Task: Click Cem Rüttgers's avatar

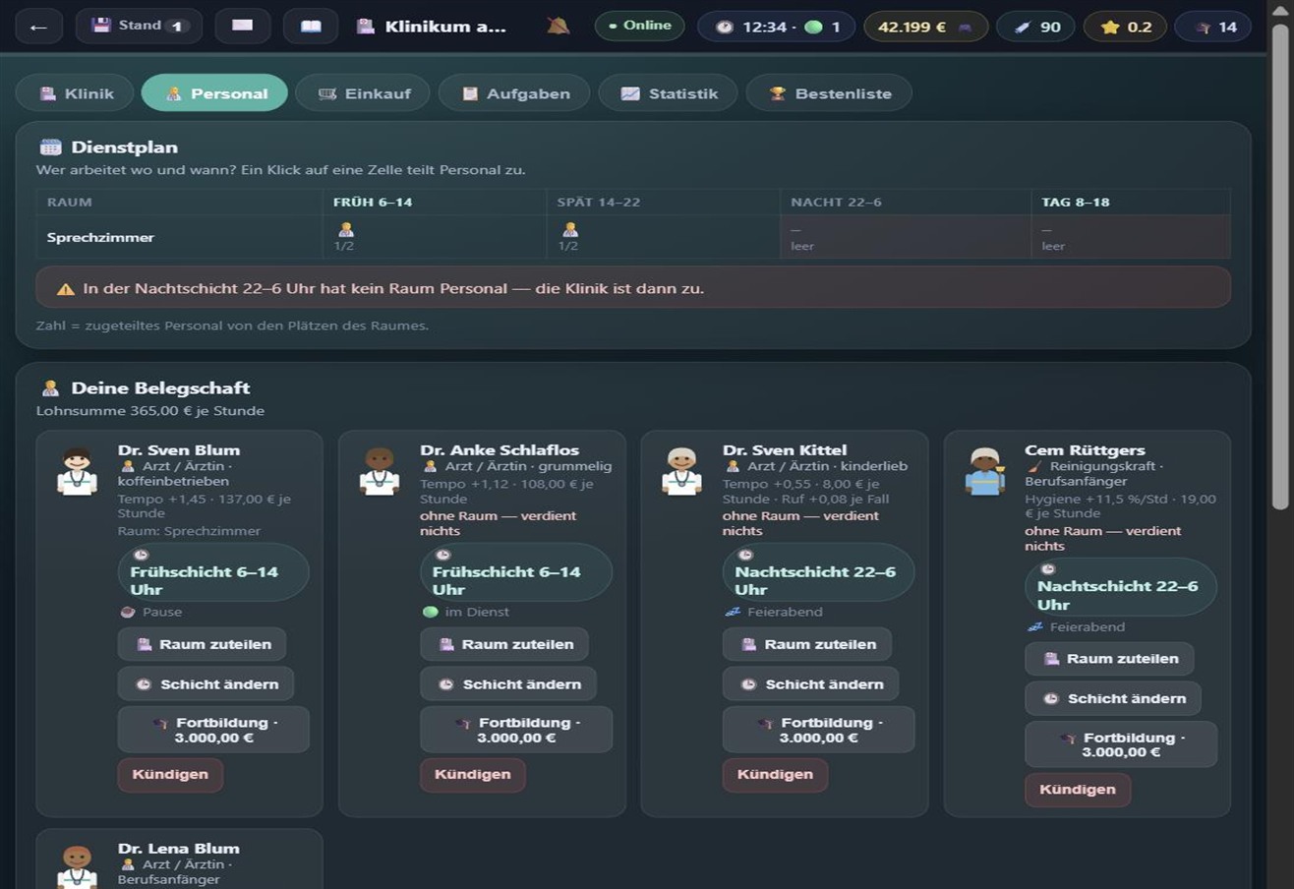Action: (x=984, y=470)
